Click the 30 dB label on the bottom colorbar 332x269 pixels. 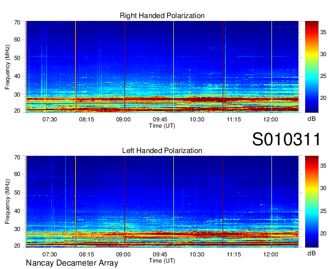tap(323, 188)
